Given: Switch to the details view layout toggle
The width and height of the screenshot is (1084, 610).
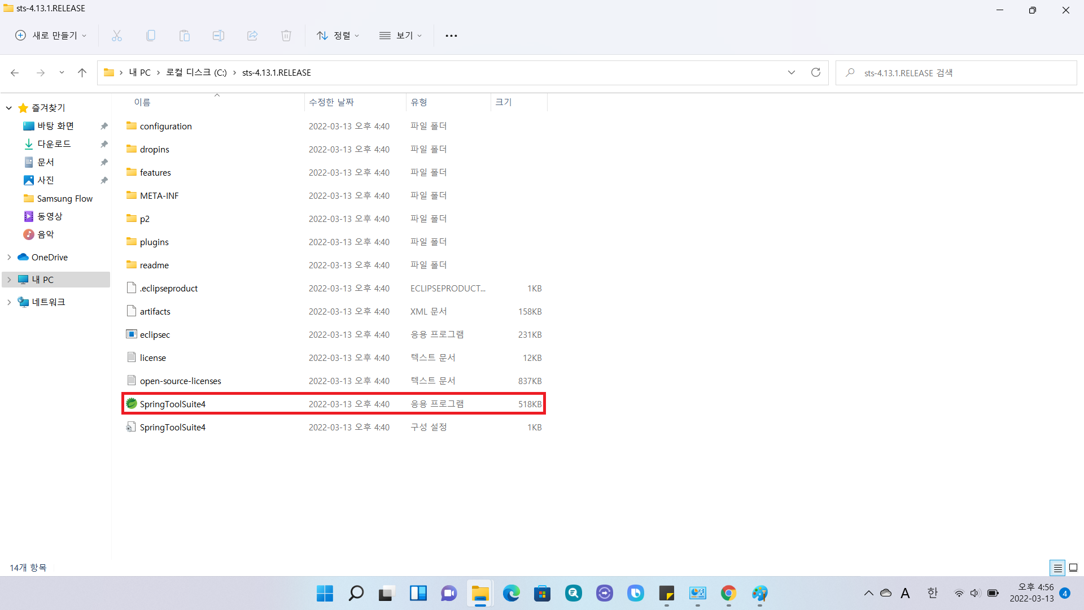Looking at the screenshot, I should click(1057, 568).
